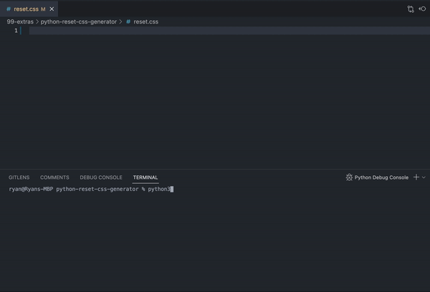The image size is (430, 292).
Task: Switch to the GITLENS panel tab
Action: click(x=19, y=177)
